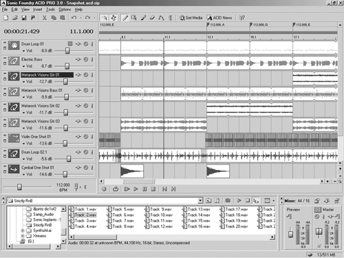
Task: Open Vol dropdown on Drum Loop 02.1 track
Action: tap(23, 159)
